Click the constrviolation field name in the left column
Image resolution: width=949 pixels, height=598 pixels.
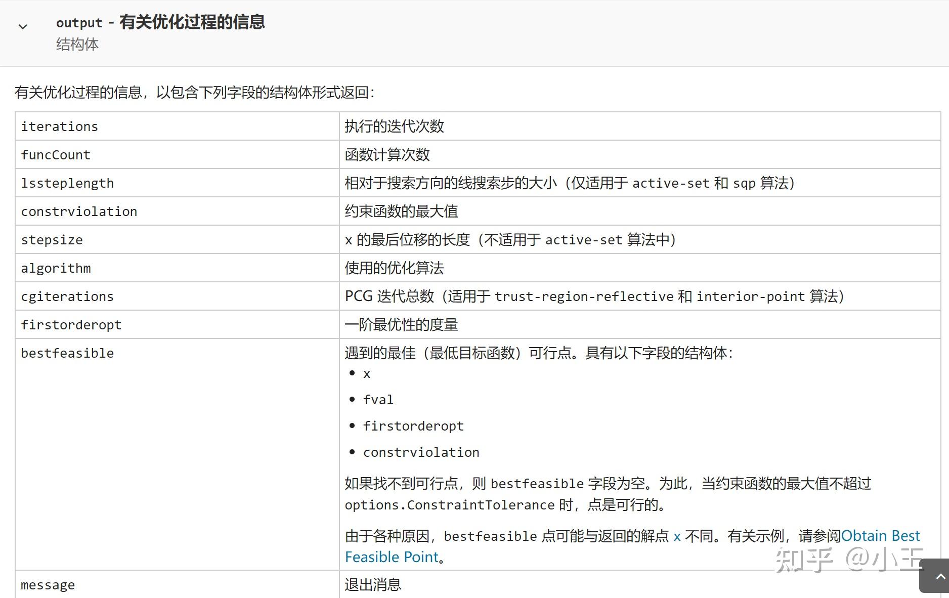click(x=79, y=211)
